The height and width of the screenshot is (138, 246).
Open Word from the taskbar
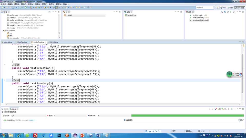coord(98,135)
